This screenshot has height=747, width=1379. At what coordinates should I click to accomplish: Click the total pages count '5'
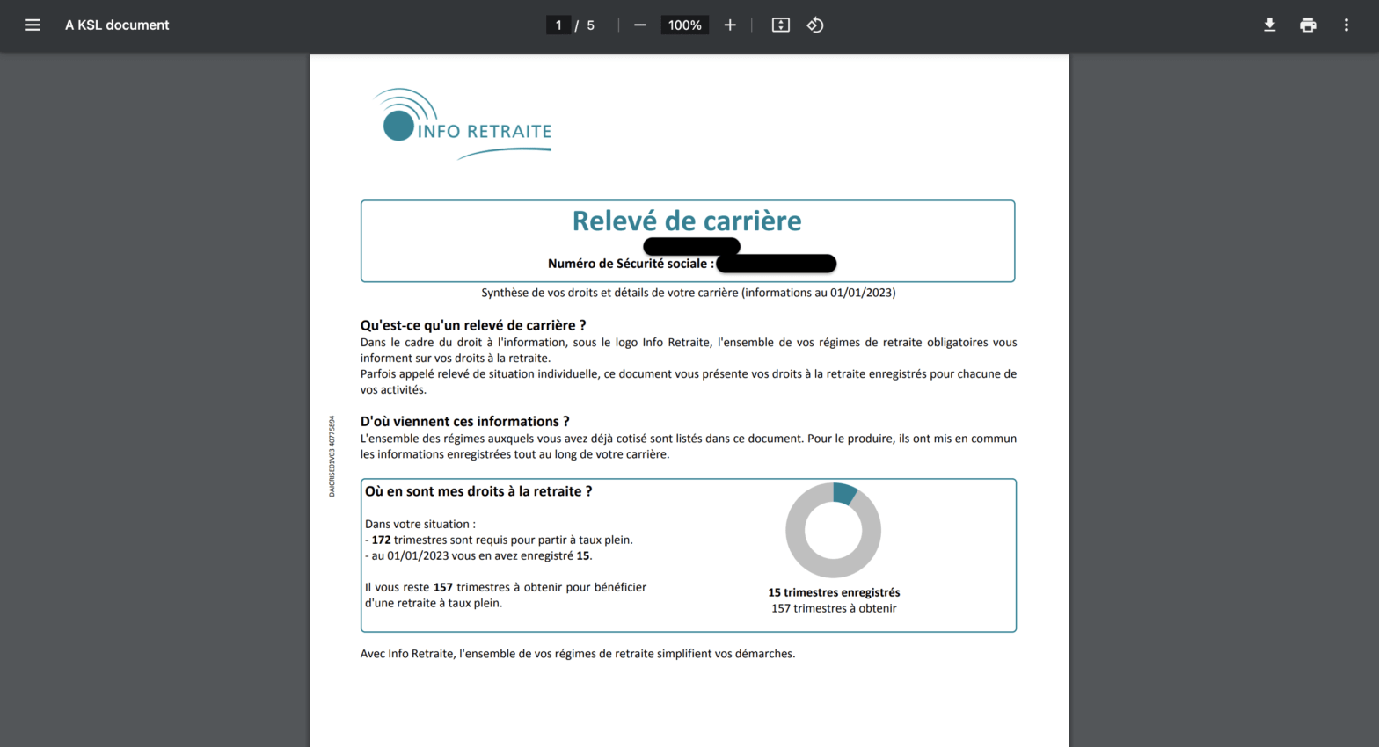click(x=591, y=25)
